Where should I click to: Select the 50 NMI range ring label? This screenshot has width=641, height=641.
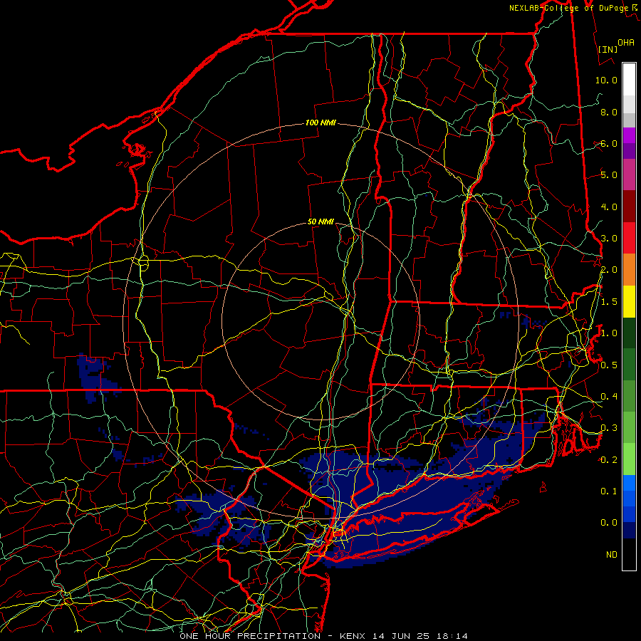tap(320, 222)
